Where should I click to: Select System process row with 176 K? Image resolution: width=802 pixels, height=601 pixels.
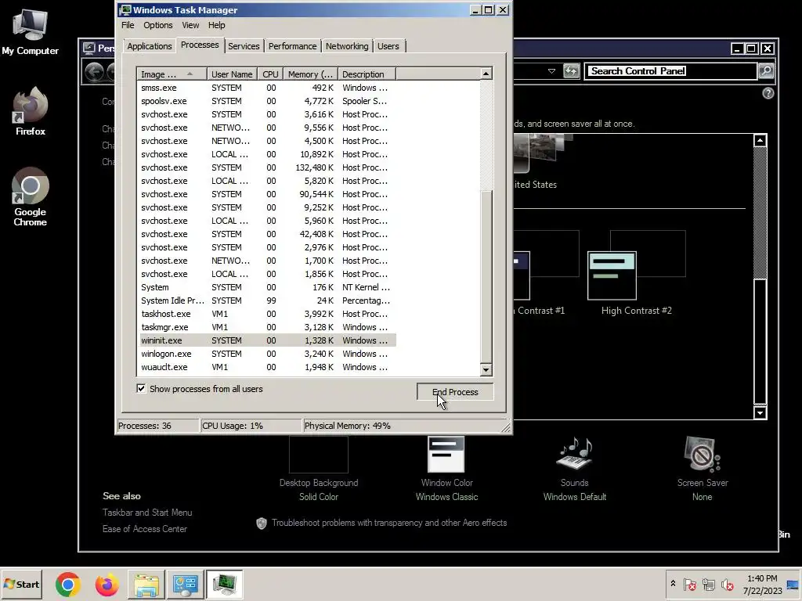[x=266, y=287]
